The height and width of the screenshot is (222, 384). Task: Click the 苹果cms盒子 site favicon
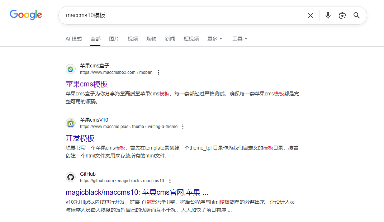pyautogui.click(x=71, y=69)
